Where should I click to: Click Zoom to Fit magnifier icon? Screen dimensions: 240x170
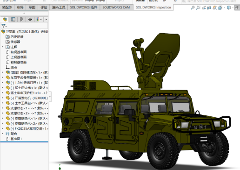[x=193, y=7]
